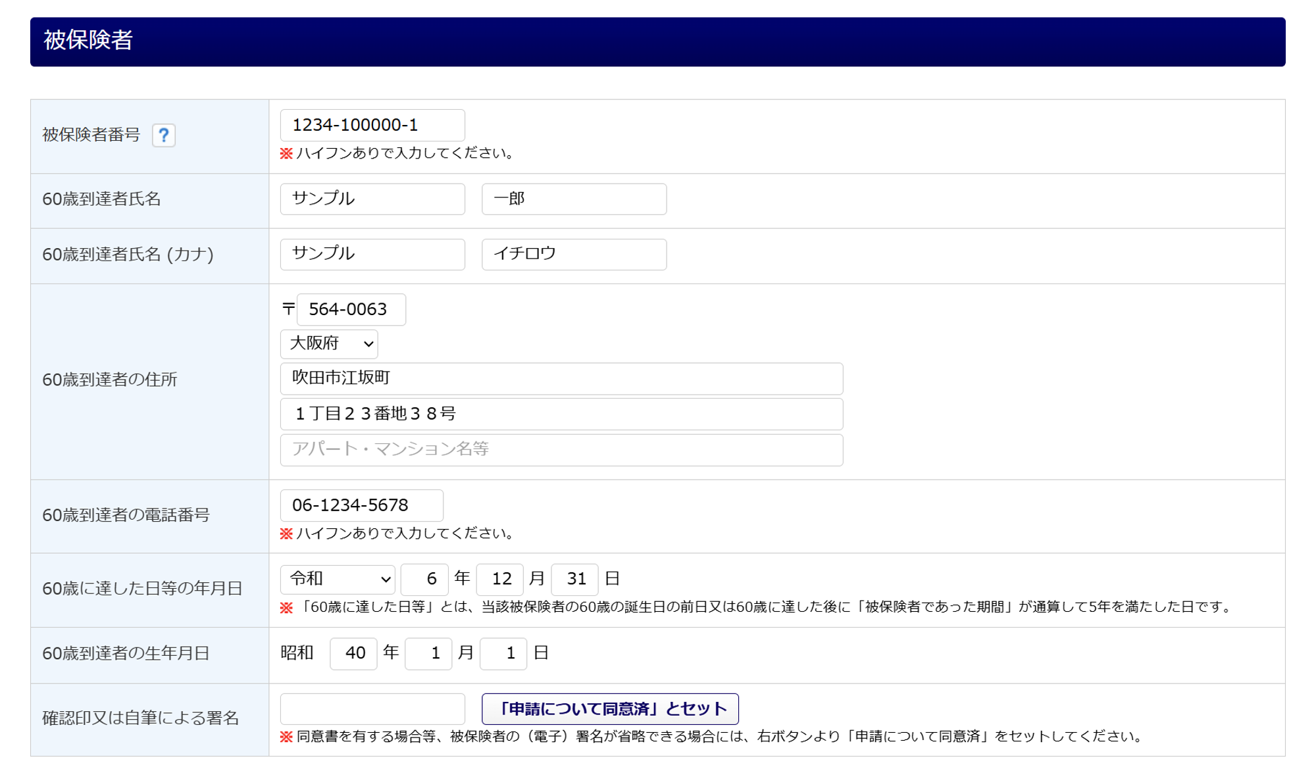1316x771 pixels.
Task: Click the month field showing 12
Action: point(500,579)
